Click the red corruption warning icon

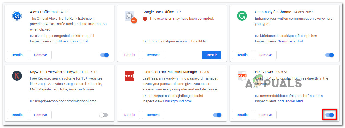pos(145,19)
